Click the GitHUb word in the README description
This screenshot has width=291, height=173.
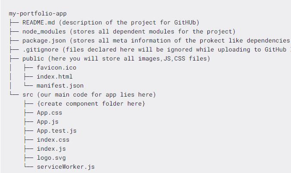[x=185, y=23]
